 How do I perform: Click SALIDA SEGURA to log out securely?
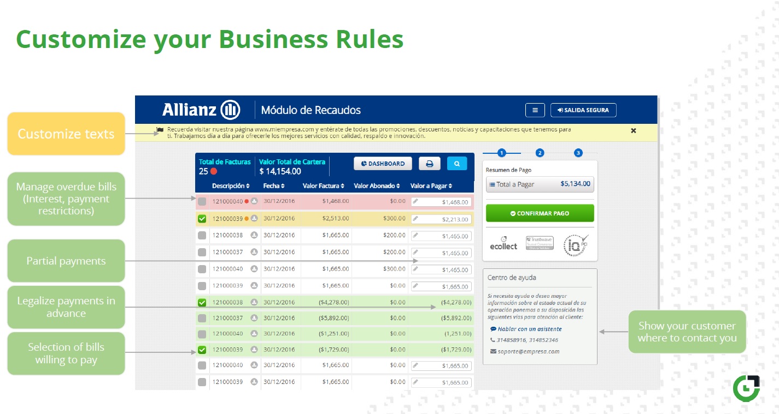(x=583, y=110)
